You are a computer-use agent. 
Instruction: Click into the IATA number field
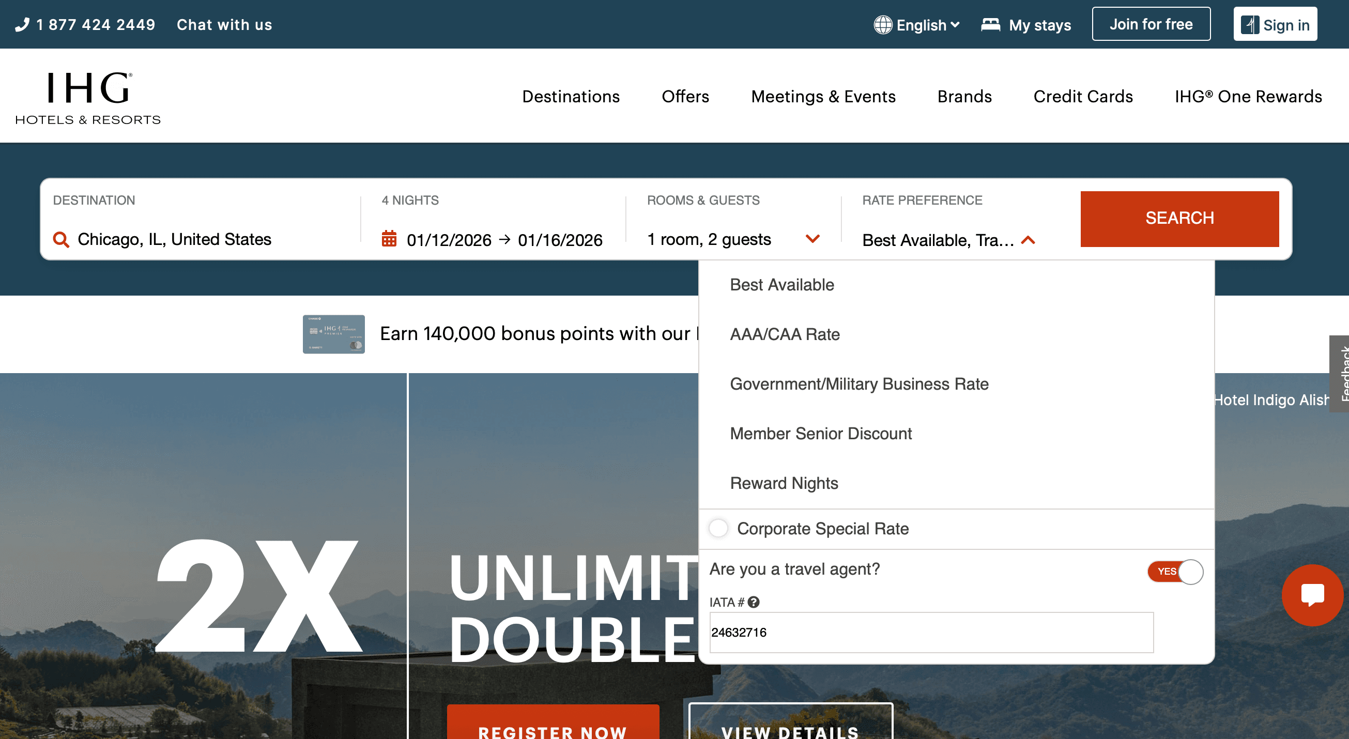click(931, 632)
